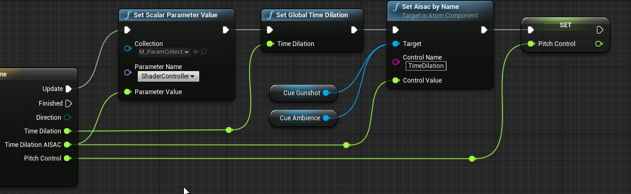Select Set Global Time Dilation node title

coord(312,15)
